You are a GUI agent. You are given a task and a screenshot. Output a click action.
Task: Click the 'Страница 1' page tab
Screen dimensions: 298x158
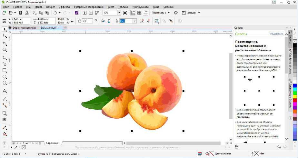click(x=53, y=143)
